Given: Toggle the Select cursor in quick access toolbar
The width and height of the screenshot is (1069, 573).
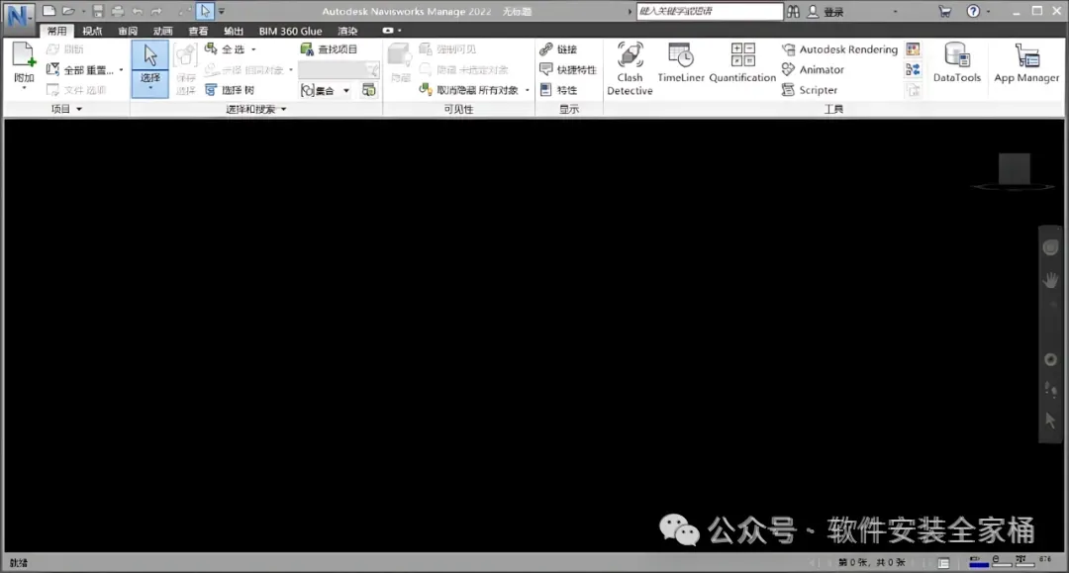Looking at the screenshot, I should 205,11.
